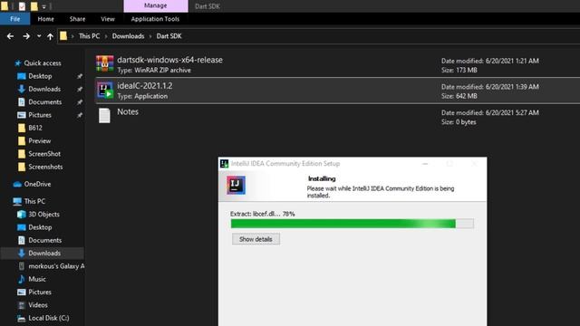Click the IJ logo in installer header
The height and width of the screenshot is (326, 580).
[236, 185]
